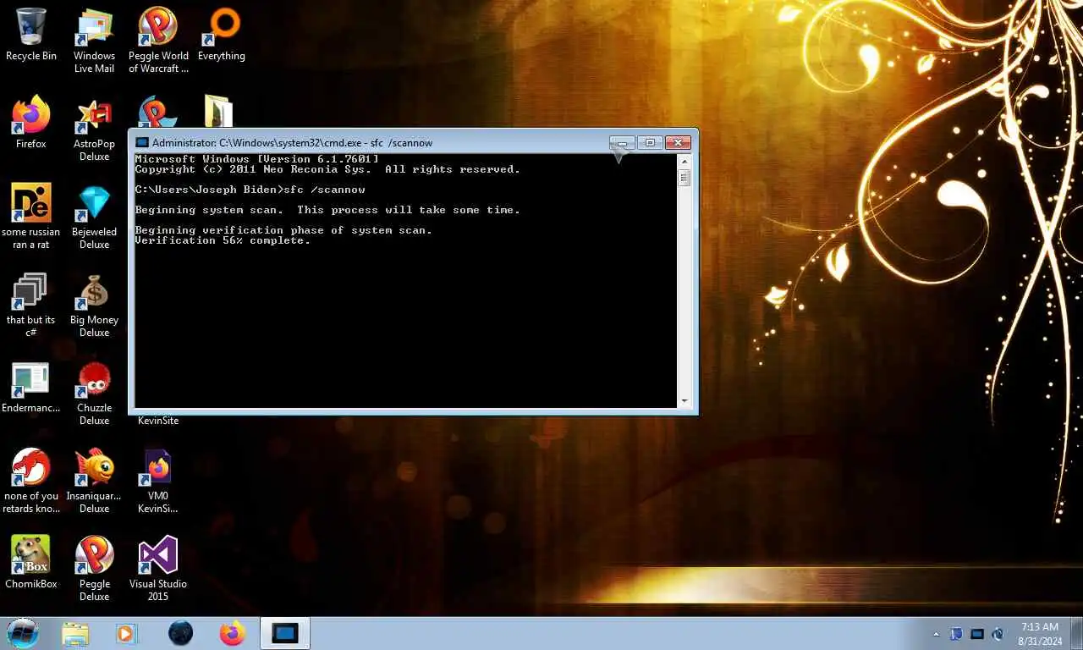Launch Firefox from the taskbar
1083x650 pixels.
click(232, 633)
